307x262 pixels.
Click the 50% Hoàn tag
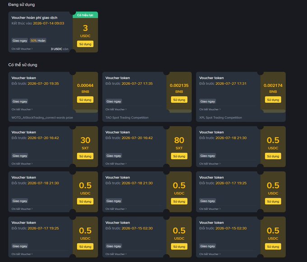pos(38,41)
